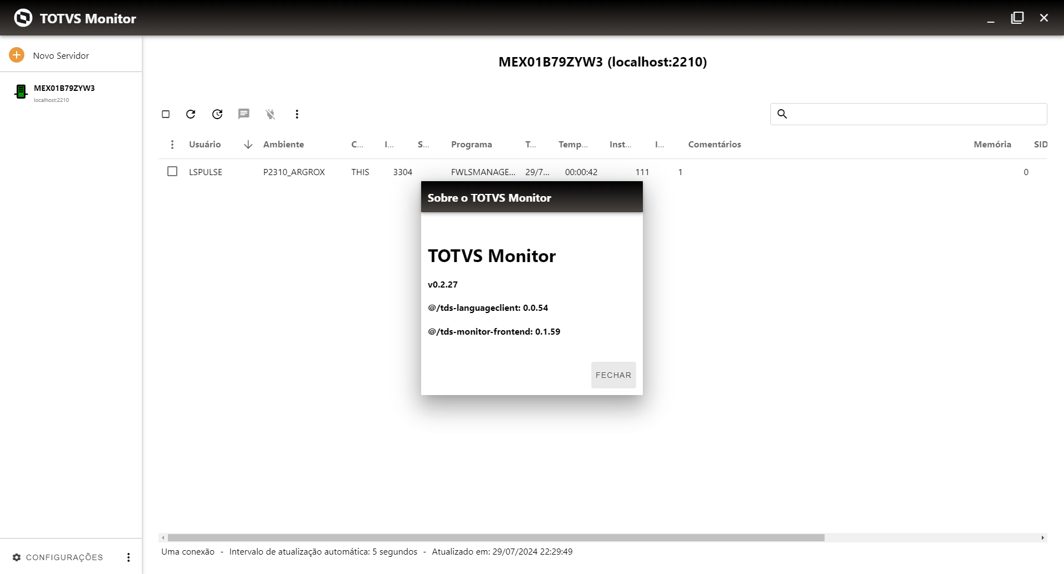Click the refresh icon in toolbar
Image resolution: width=1064 pixels, height=574 pixels.
191,114
